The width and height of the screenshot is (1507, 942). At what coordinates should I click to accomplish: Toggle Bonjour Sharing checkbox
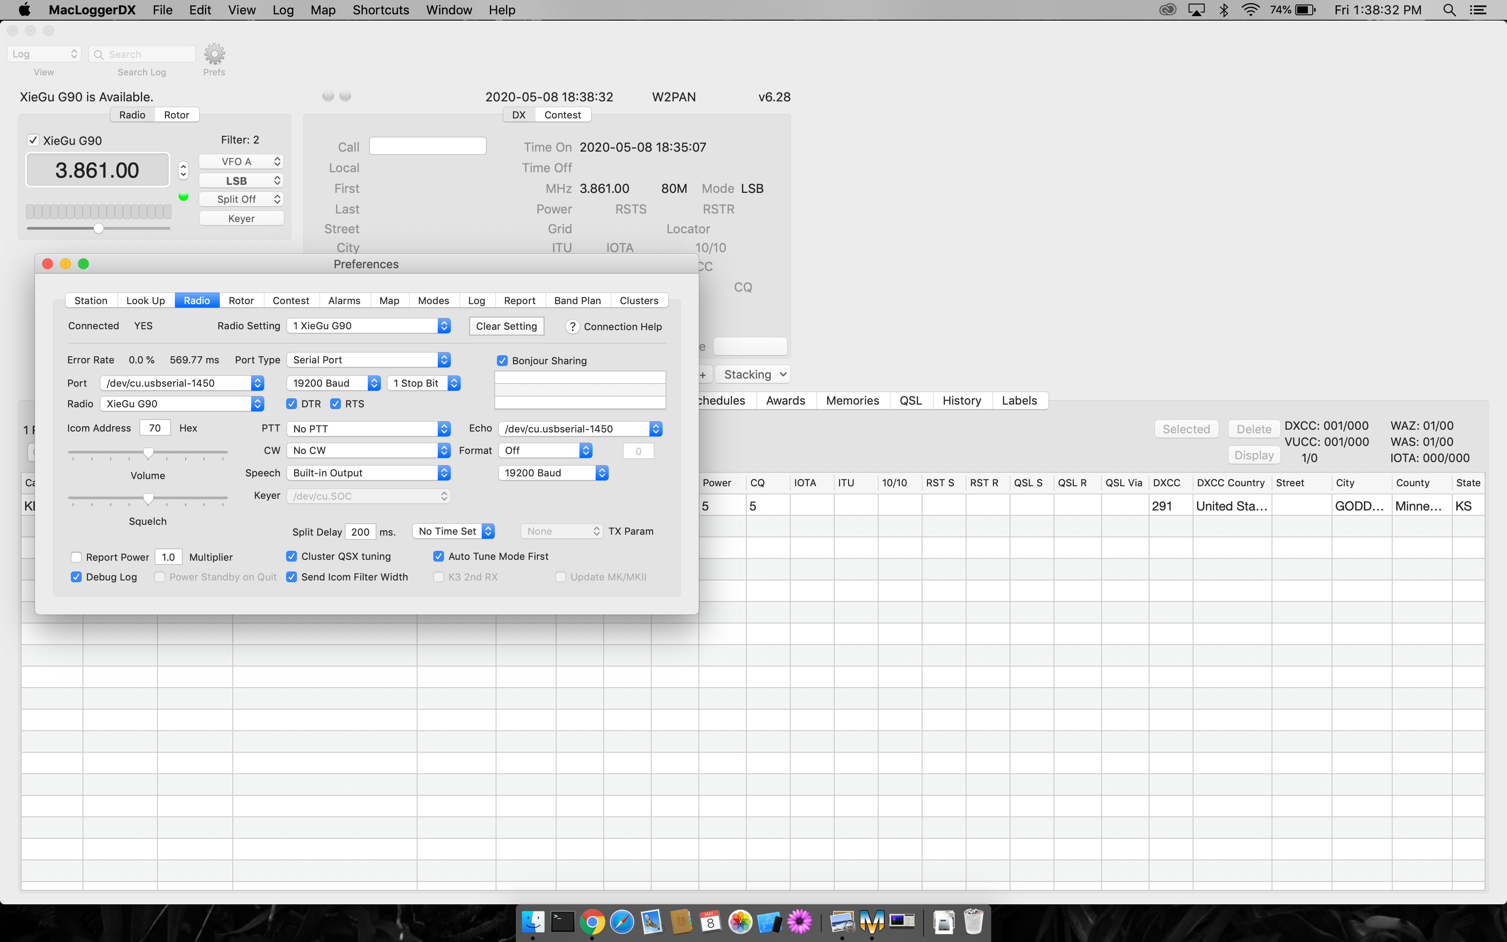502,361
